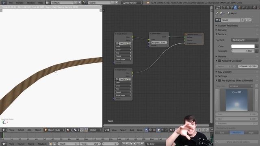Click the shader nodes tree-type icon

coord(147,130)
